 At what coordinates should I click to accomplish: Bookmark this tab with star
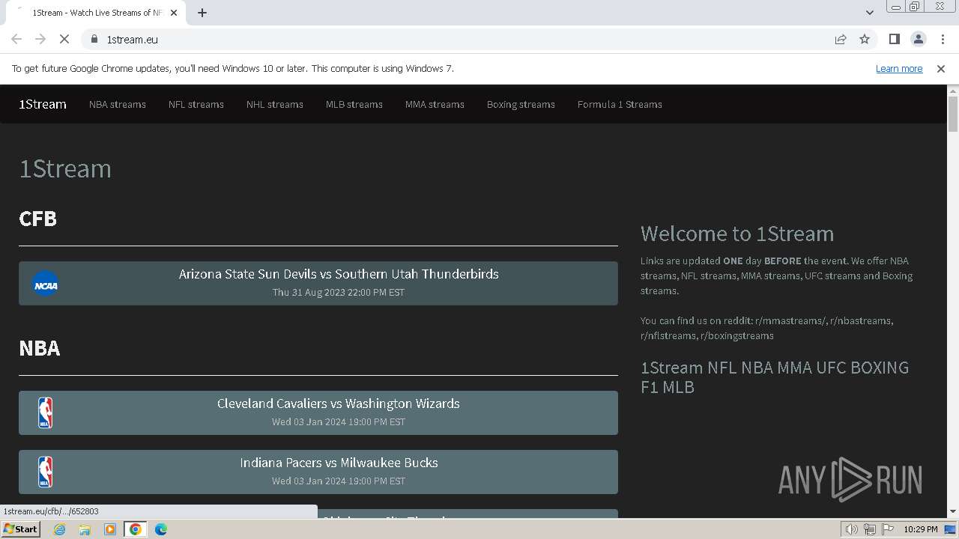click(865, 39)
